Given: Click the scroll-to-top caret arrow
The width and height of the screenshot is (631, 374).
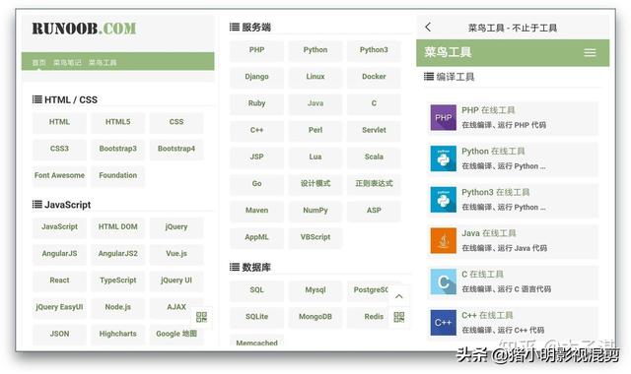Looking at the screenshot, I should pyautogui.click(x=398, y=296).
